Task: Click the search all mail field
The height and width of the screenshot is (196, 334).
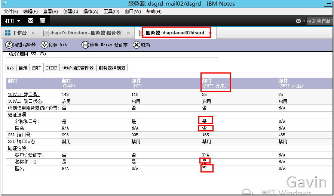Action: coord(319,21)
